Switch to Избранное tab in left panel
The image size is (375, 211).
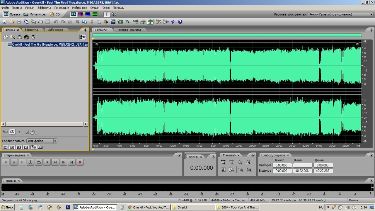[x=55, y=30]
